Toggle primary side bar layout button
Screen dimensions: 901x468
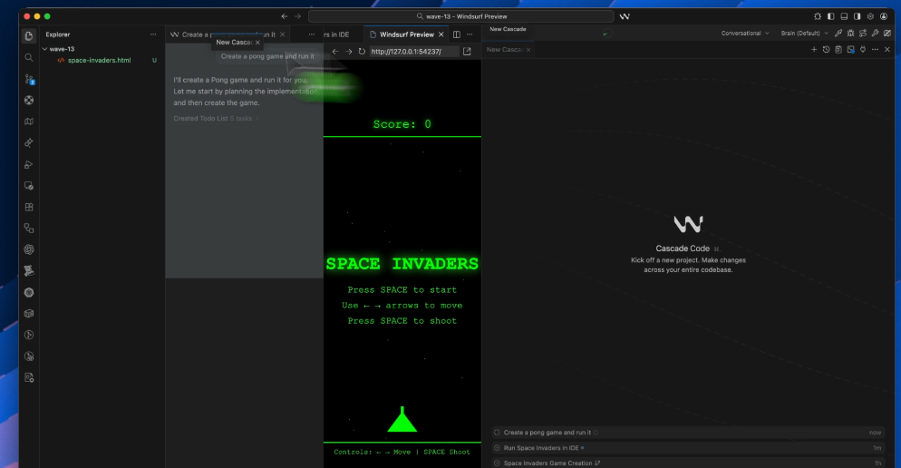[831, 16]
